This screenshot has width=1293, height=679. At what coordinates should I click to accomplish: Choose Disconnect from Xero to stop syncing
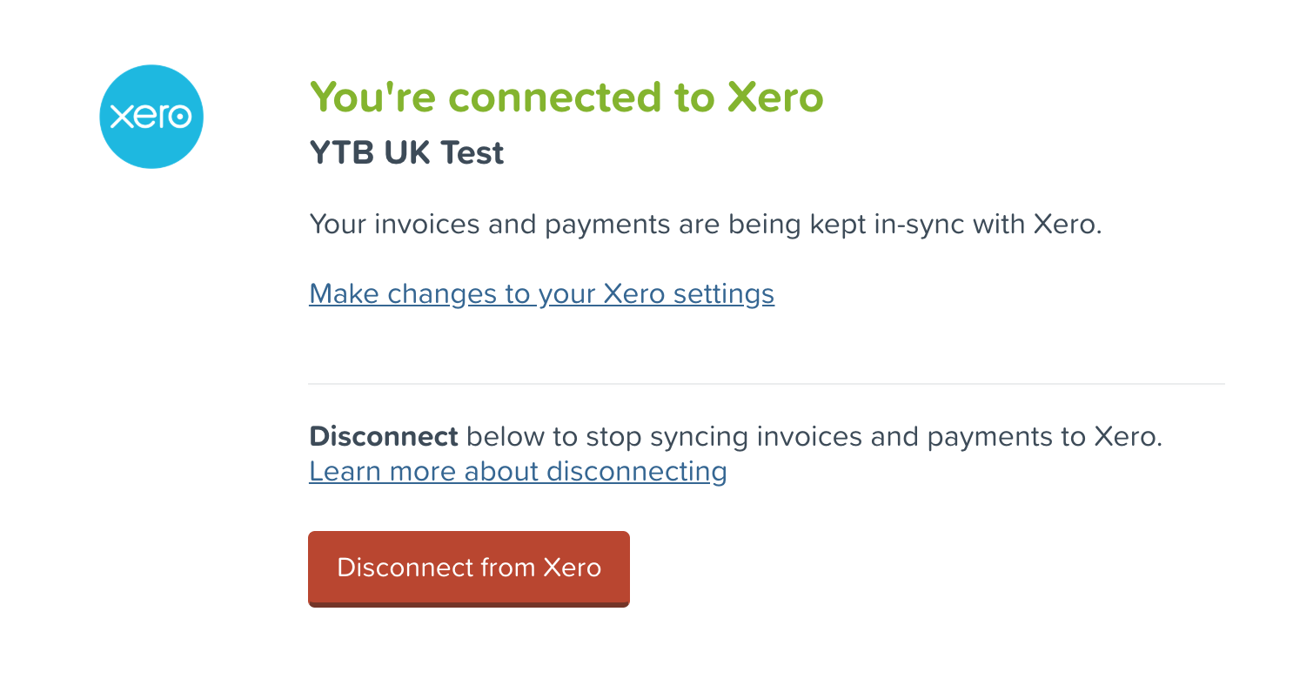click(x=468, y=568)
